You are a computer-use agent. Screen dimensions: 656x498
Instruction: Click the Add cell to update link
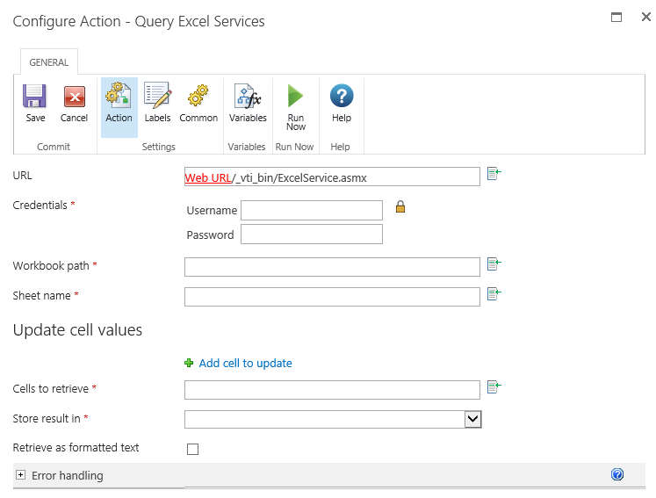point(245,363)
